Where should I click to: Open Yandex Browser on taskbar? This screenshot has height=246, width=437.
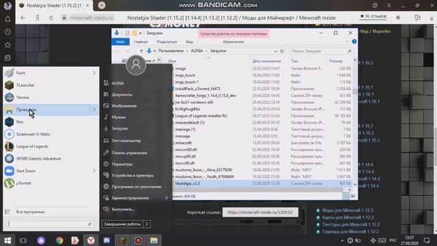pyautogui.click(x=91, y=241)
